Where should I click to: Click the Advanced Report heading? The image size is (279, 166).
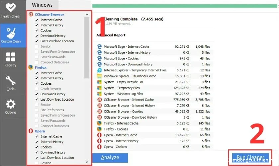pos(111,35)
